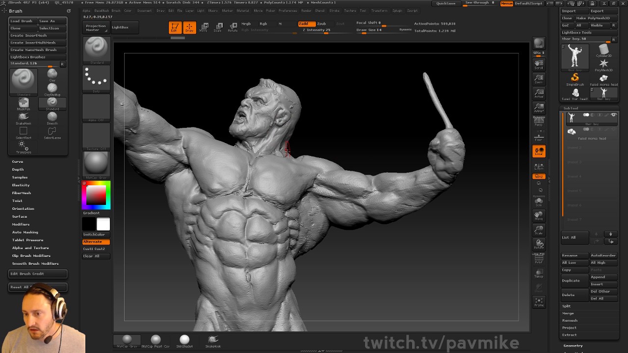
Task: Choose the Cylinder3D tool
Action: (x=603, y=50)
